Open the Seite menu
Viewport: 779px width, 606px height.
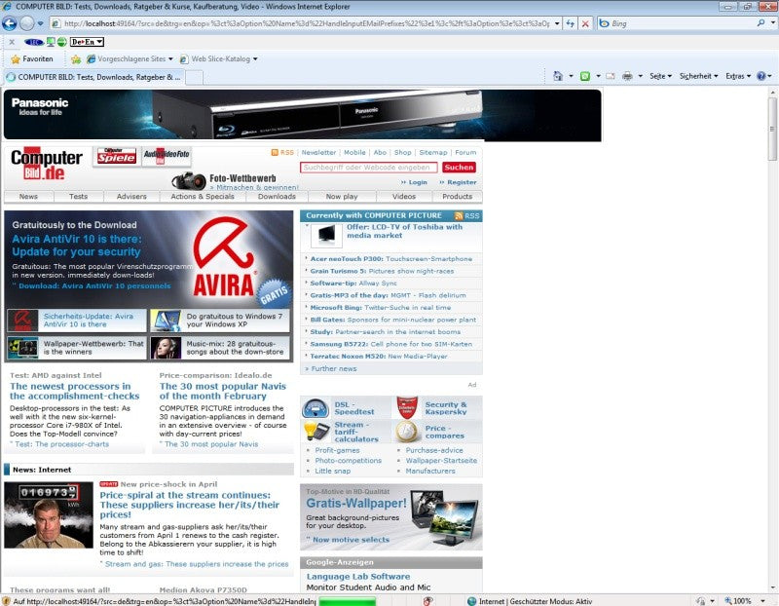pos(660,76)
